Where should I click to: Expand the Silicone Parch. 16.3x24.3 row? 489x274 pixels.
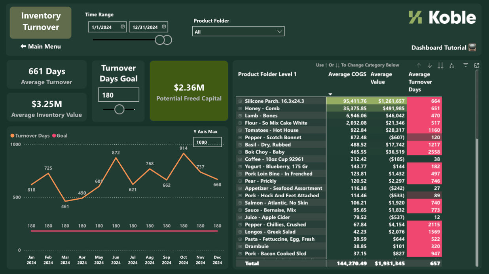[240, 101]
